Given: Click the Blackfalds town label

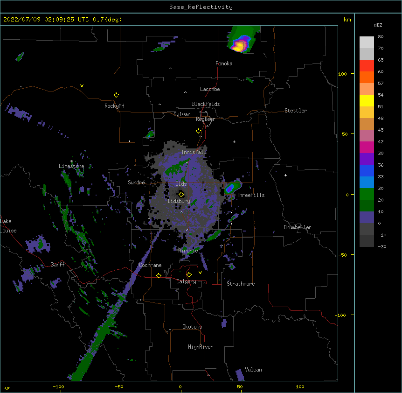Looking at the screenshot, I should pos(206,104).
